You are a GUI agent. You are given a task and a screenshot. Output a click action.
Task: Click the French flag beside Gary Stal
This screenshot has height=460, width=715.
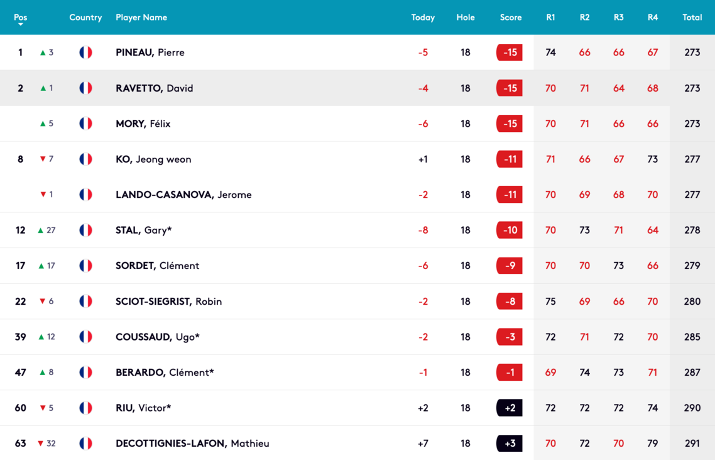[85, 230]
